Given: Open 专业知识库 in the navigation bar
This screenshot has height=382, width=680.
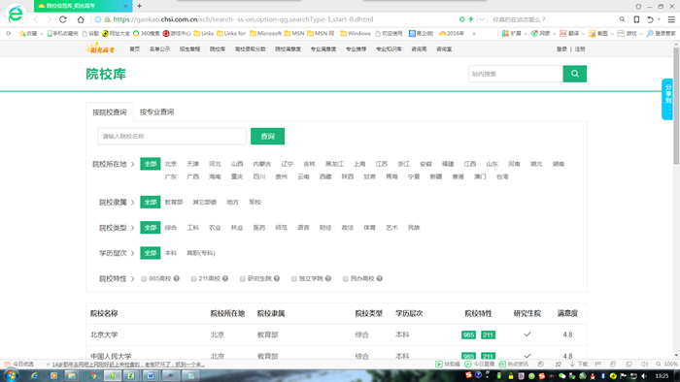Looking at the screenshot, I should [x=389, y=49].
